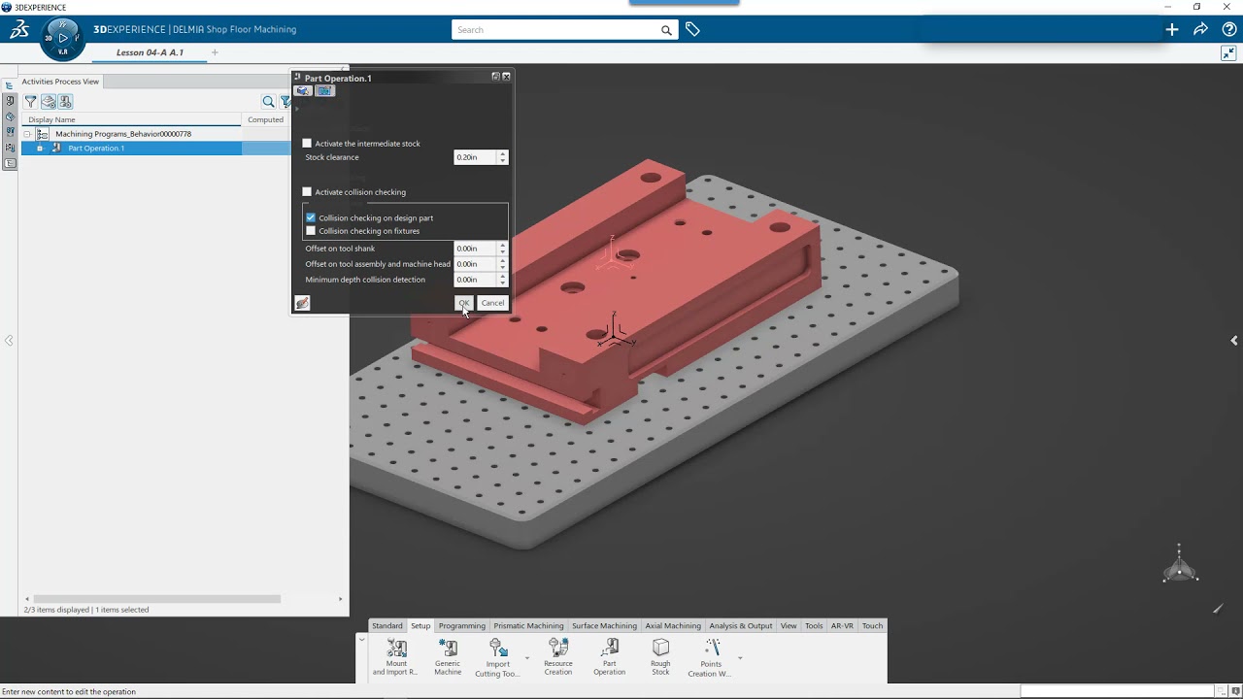The width and height of the screenshot is (1243, 699).
Task: Click the Generic Machine tool
Action: pos(448,657)
